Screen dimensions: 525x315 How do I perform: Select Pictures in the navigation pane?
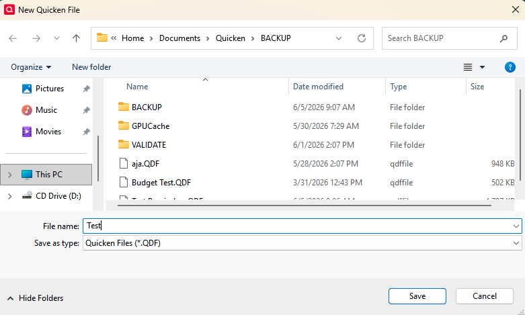[x=50, y=89]
